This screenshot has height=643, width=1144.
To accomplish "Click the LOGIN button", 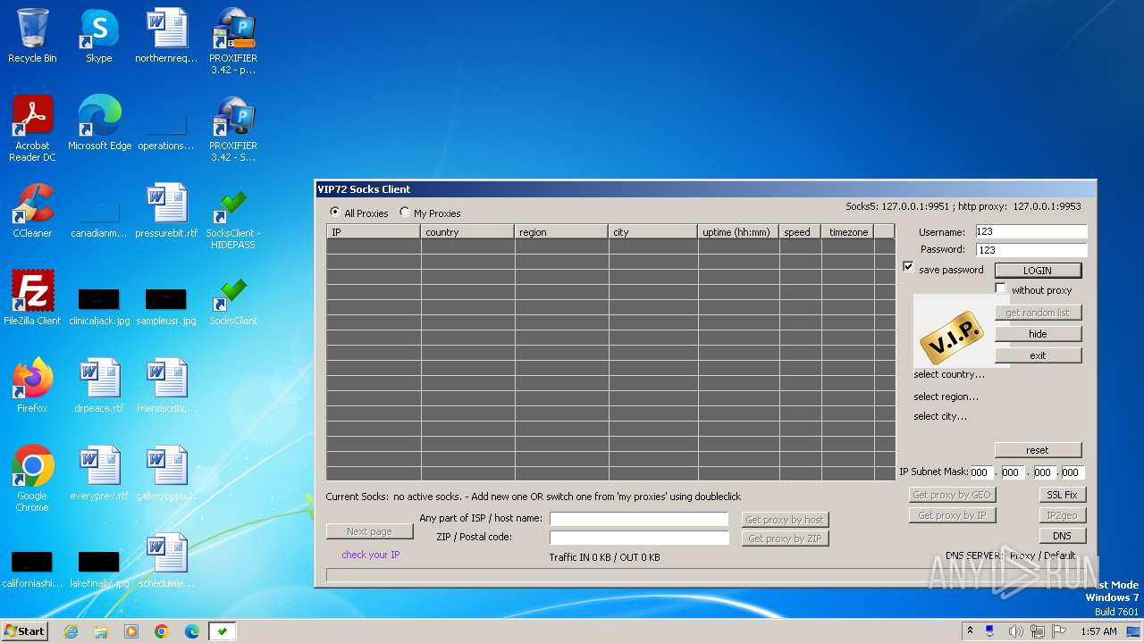I will point(1038,270).
